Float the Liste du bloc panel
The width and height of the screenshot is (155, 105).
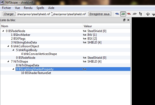coord(124,20)
